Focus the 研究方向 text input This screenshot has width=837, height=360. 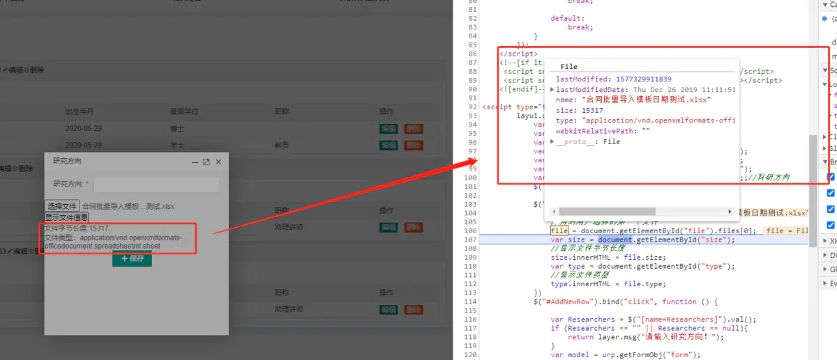[156, 185]
